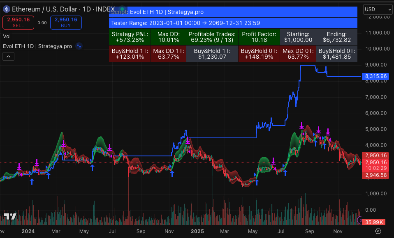The width and height of the screenshot is (394, 238).
Task: Click the Starting $1,000.00 cell
Action: click(x=298, y=37)
